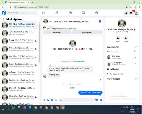Screen dimensions: 142x114
Task: Click More options button
Action: coord(87,32)
